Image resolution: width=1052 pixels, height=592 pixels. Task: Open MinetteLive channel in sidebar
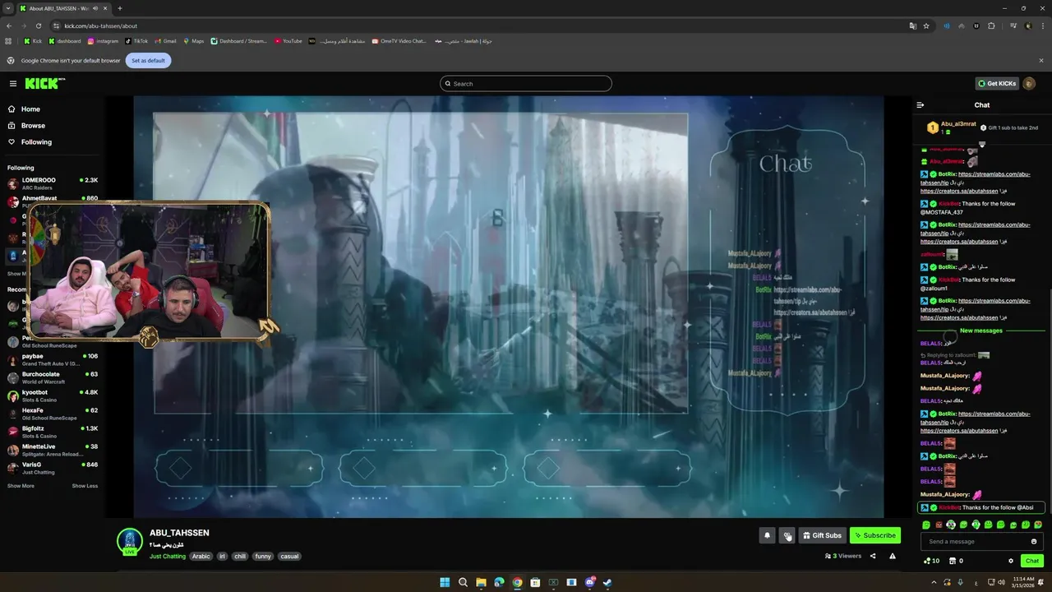click(53, 450)
